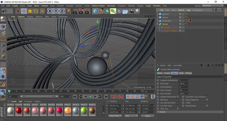Open the MoGraph menu
Image resolution: width=227 pixels, height=121 pixels.
tap(111, 6)
